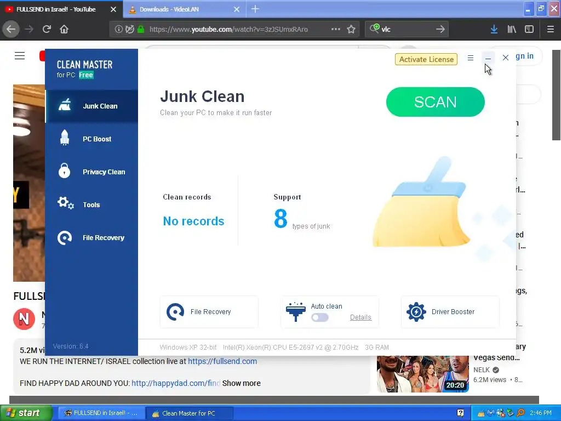Screen dimensions: 561x421
Task: Open happydad.com/find link
Action: tap(176, 383)
